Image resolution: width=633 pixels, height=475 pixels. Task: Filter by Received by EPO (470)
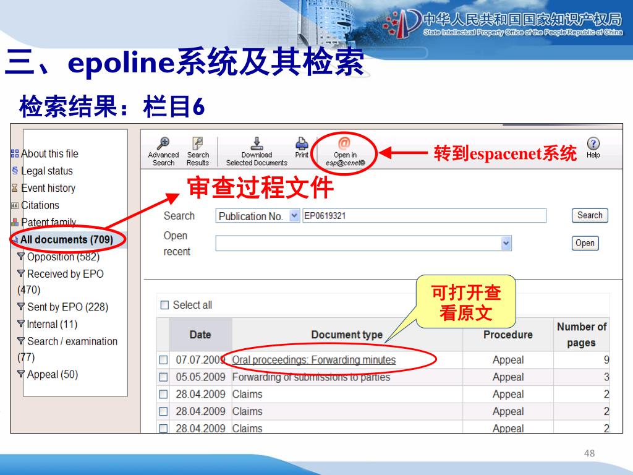[x=61, y=281]
